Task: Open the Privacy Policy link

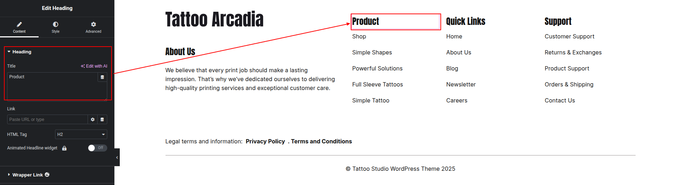Action: point(265,142)
